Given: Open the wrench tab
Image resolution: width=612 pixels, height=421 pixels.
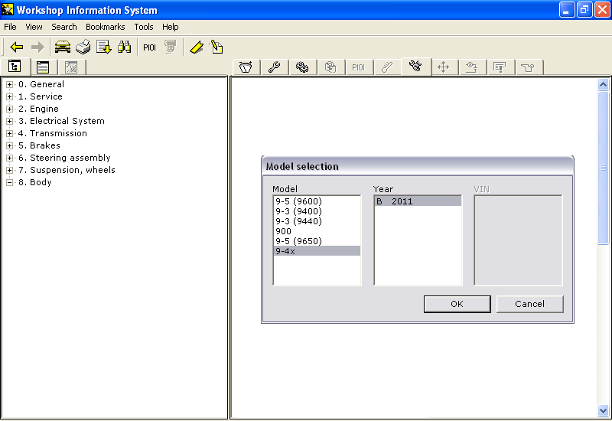Looking at the screenshot, I should tap(275, 67).
